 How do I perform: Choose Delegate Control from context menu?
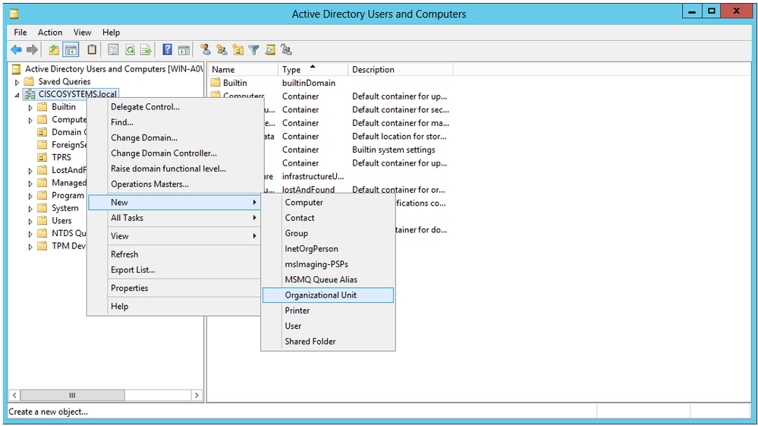[x=145, y=107]
